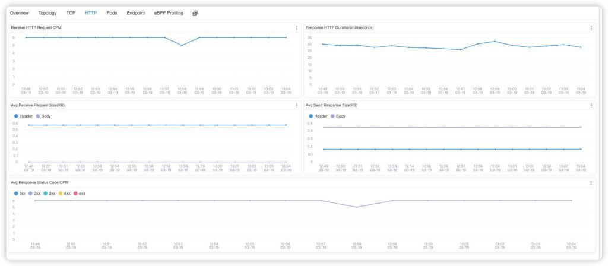608x266 pixels.
Task: Toggle Header series in Send Response Size chart
Action: (x=318, y=116)
